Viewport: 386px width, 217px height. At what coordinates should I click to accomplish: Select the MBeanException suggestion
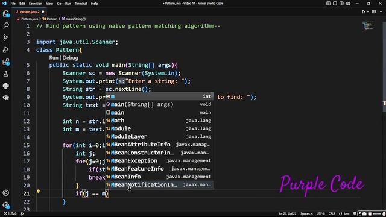tap(159, 161)
